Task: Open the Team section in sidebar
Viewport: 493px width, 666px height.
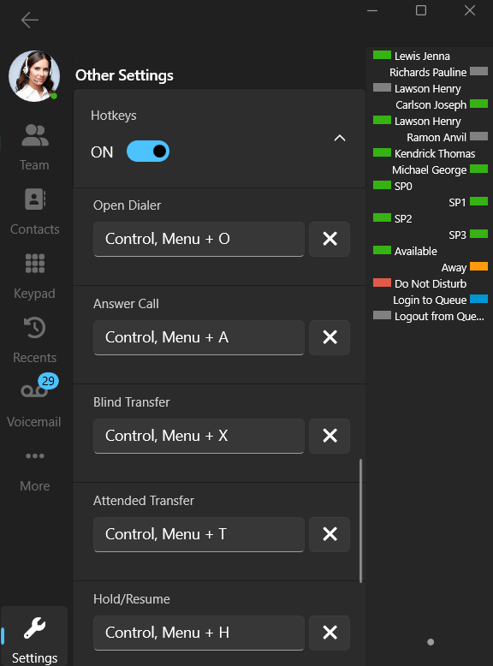Action: [x=34, y=146]
